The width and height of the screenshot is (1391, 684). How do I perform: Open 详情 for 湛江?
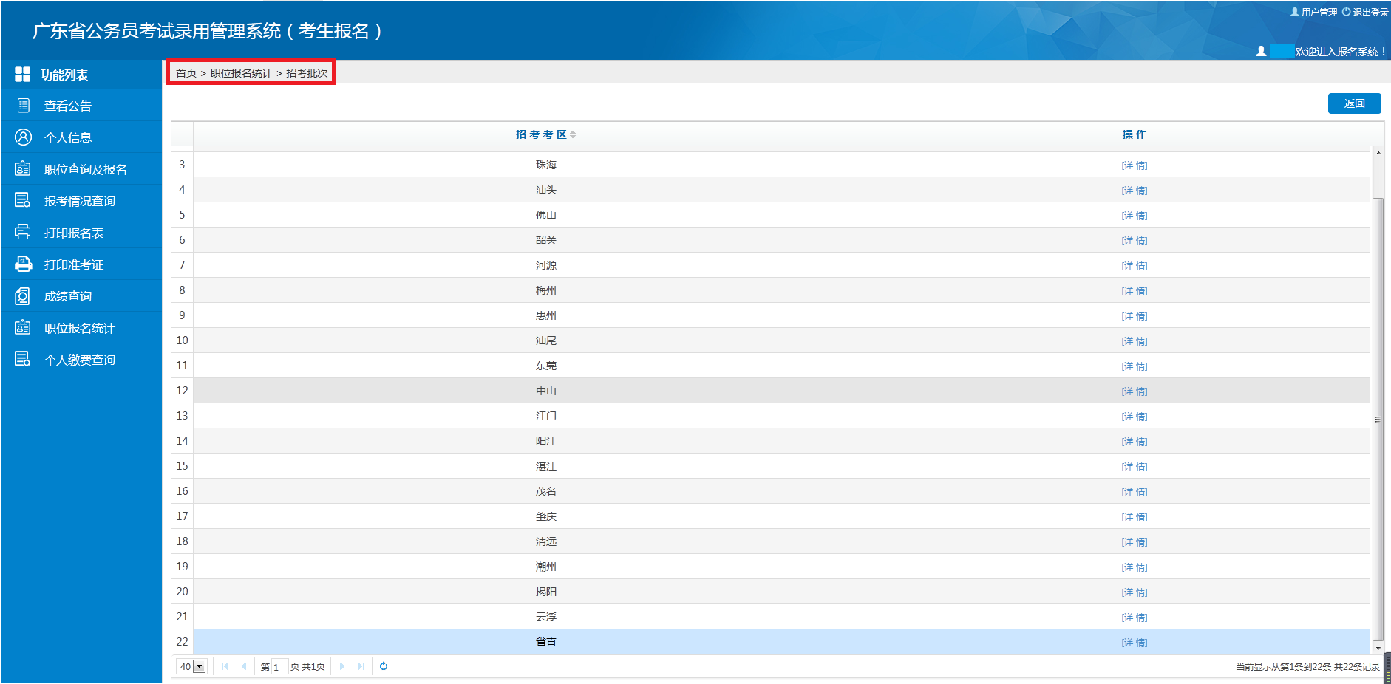[1134, 467]
